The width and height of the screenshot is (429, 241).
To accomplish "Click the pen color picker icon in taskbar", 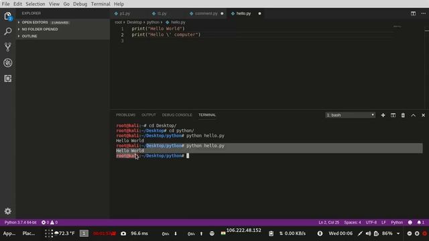I will tap(360, 234).
